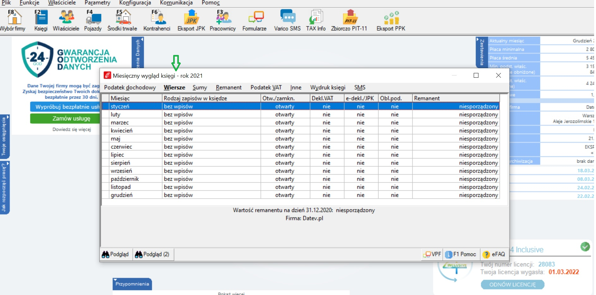Open Wybór firmy toolbar icon
This screenshot has height=295, width=596.
(x=13, y=20)
